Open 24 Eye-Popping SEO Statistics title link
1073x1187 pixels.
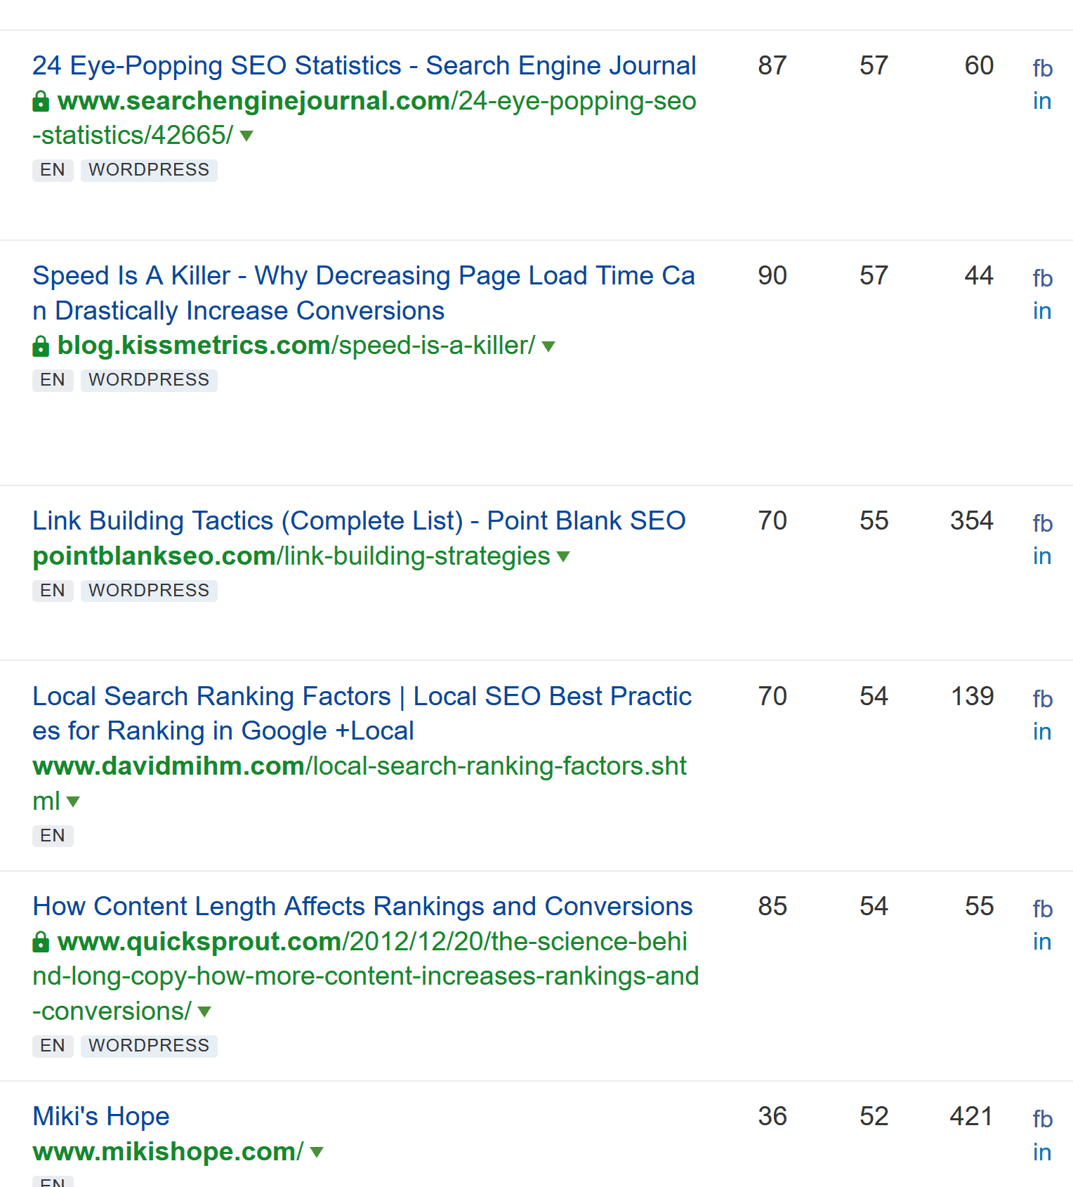point(364,66)
